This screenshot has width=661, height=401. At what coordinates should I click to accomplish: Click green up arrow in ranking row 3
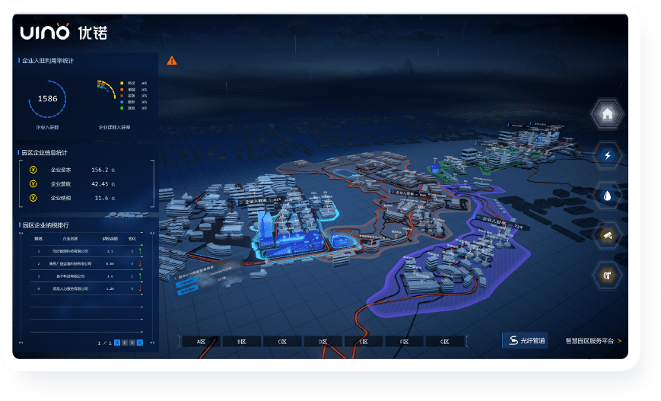click(x=140, y=276)
